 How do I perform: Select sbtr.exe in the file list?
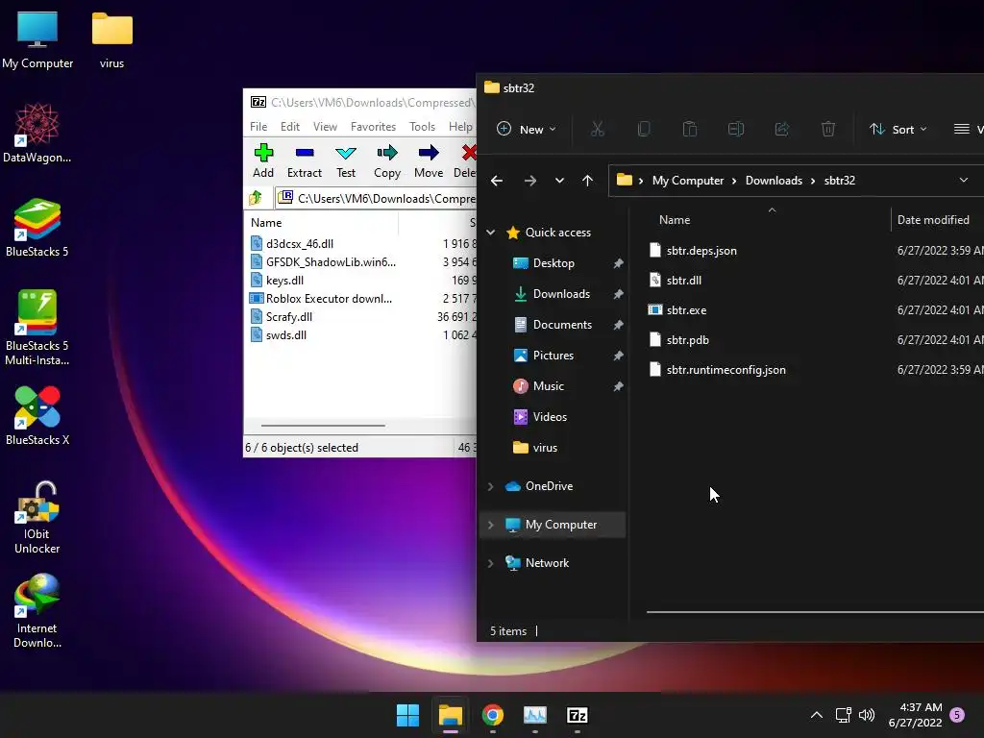click(686, 310)
